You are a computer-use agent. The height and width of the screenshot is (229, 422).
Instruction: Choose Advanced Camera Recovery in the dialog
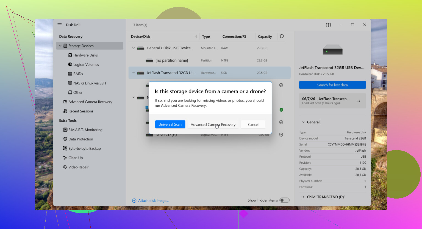[213, 125]
